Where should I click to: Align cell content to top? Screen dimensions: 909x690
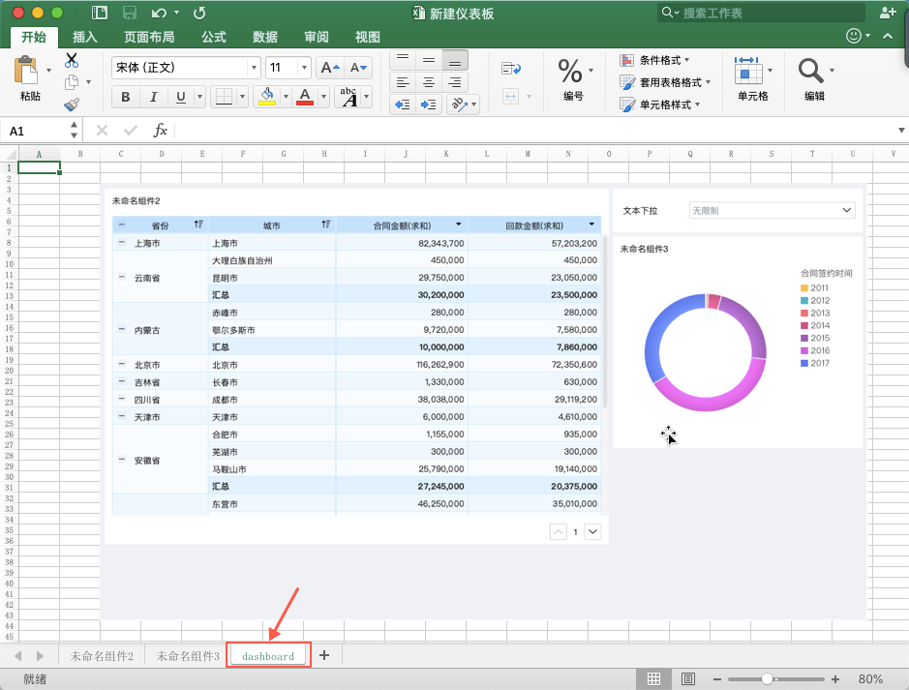[403, 60]
